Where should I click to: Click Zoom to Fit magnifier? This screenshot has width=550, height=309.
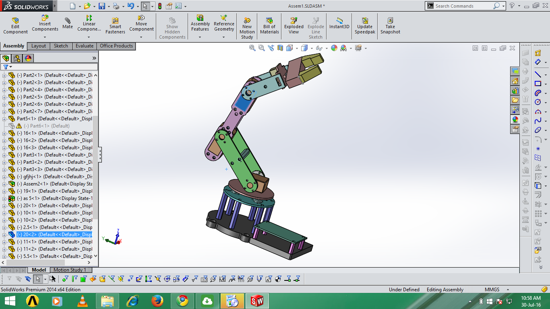click(x=252, y=48)
